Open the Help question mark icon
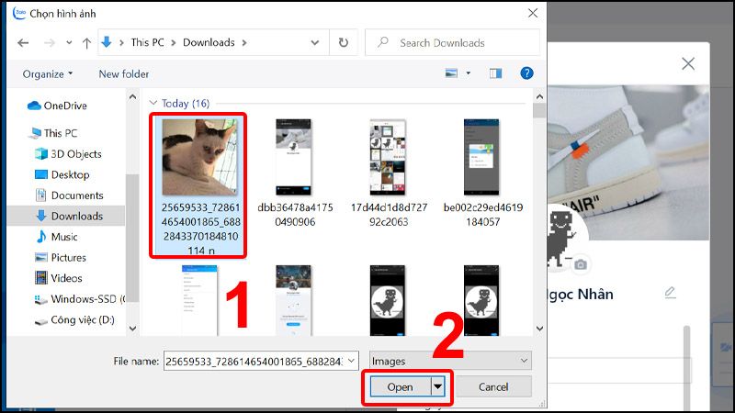The image size is (735, 413). point(526,73)
